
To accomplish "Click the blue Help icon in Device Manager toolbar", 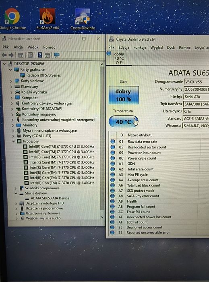I will (x=40, y=55).
